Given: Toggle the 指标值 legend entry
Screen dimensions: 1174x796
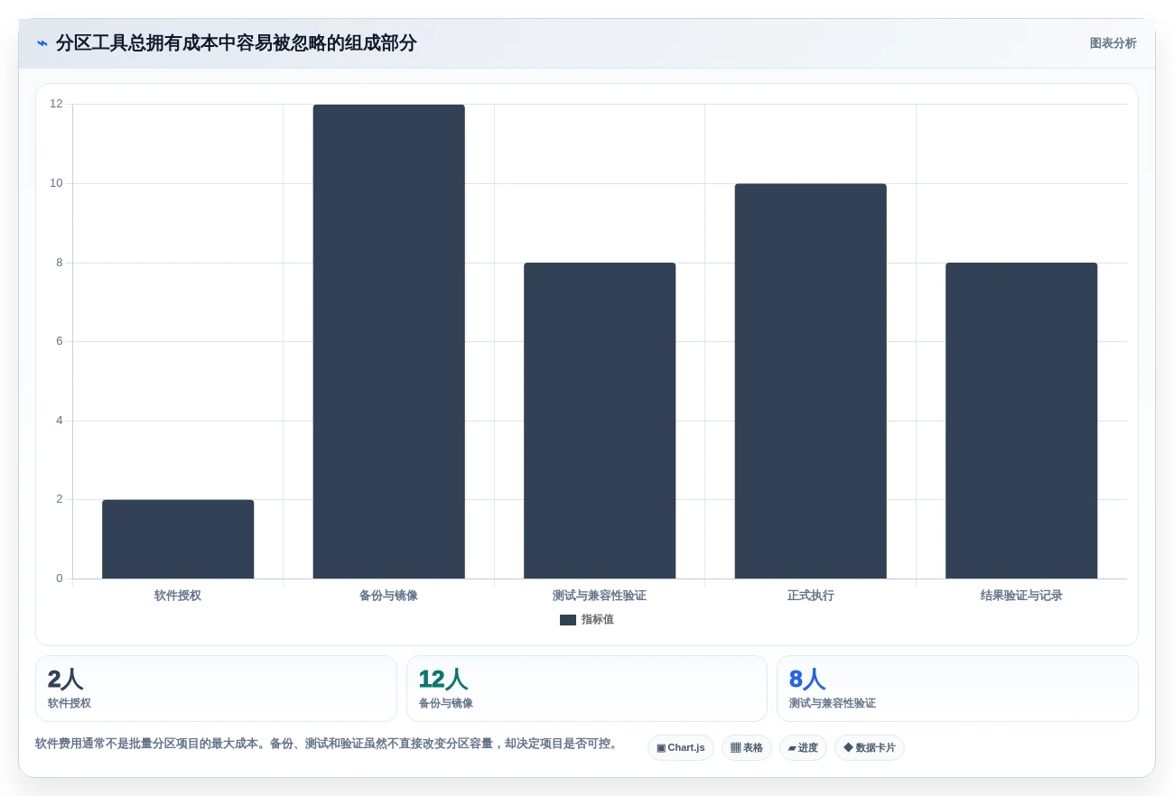Looking at the screenshot, I should point(587,620).
